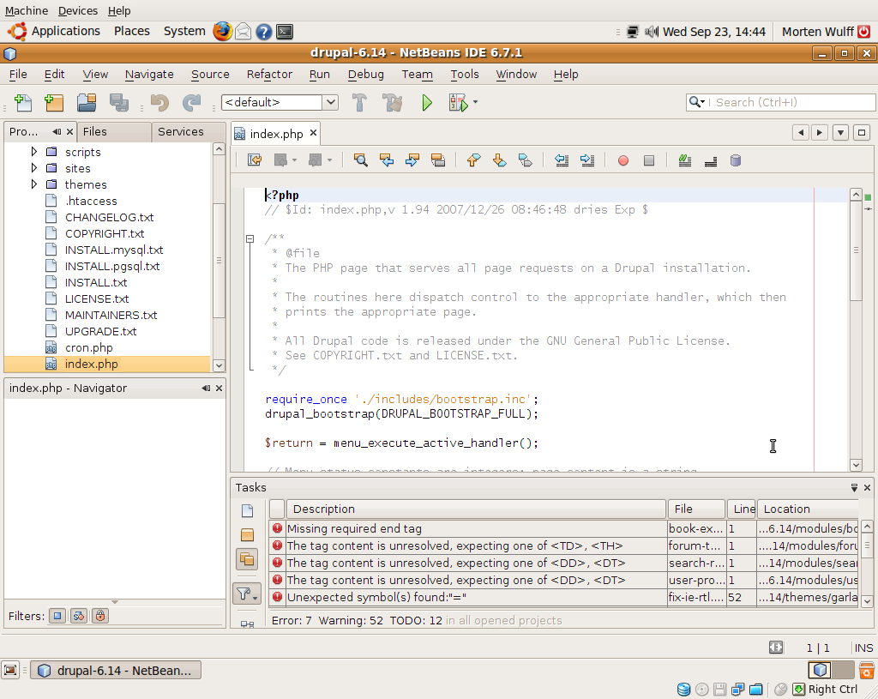Viewport: 878px width, 699px height.
Task: Open the Tasks filter funnel dropdown
Action: tap(247, 594)
